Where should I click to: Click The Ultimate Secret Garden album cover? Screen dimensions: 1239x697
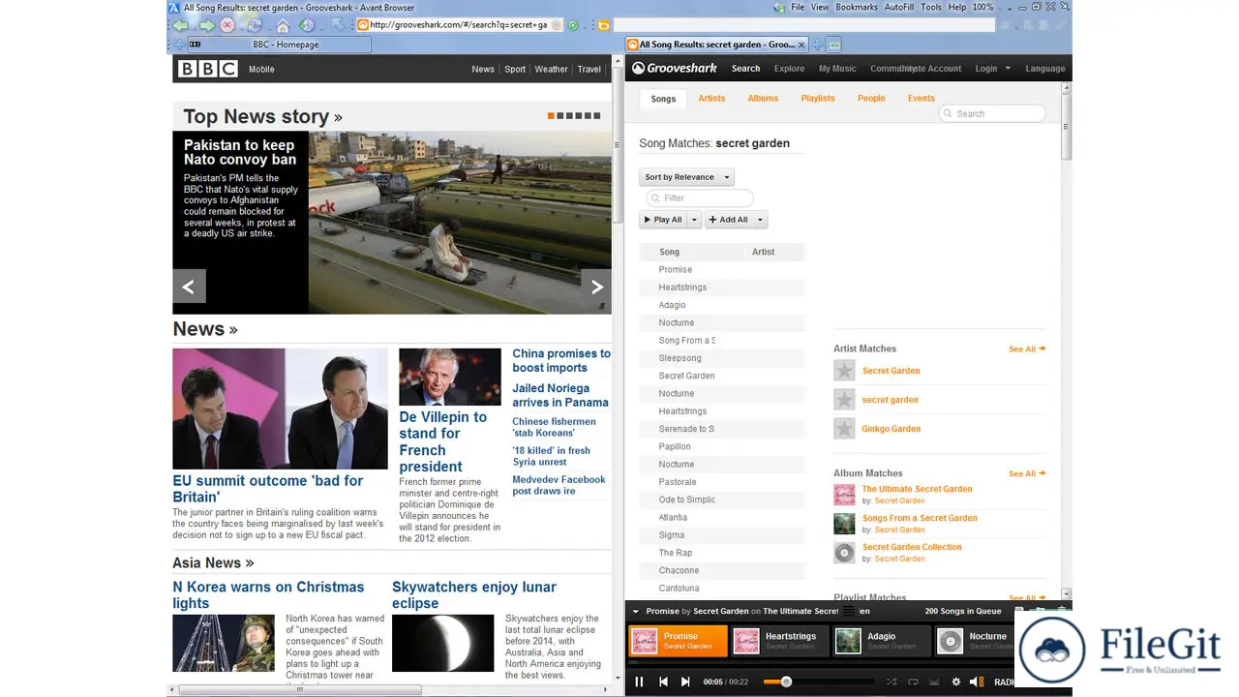(x=845, y=495)
